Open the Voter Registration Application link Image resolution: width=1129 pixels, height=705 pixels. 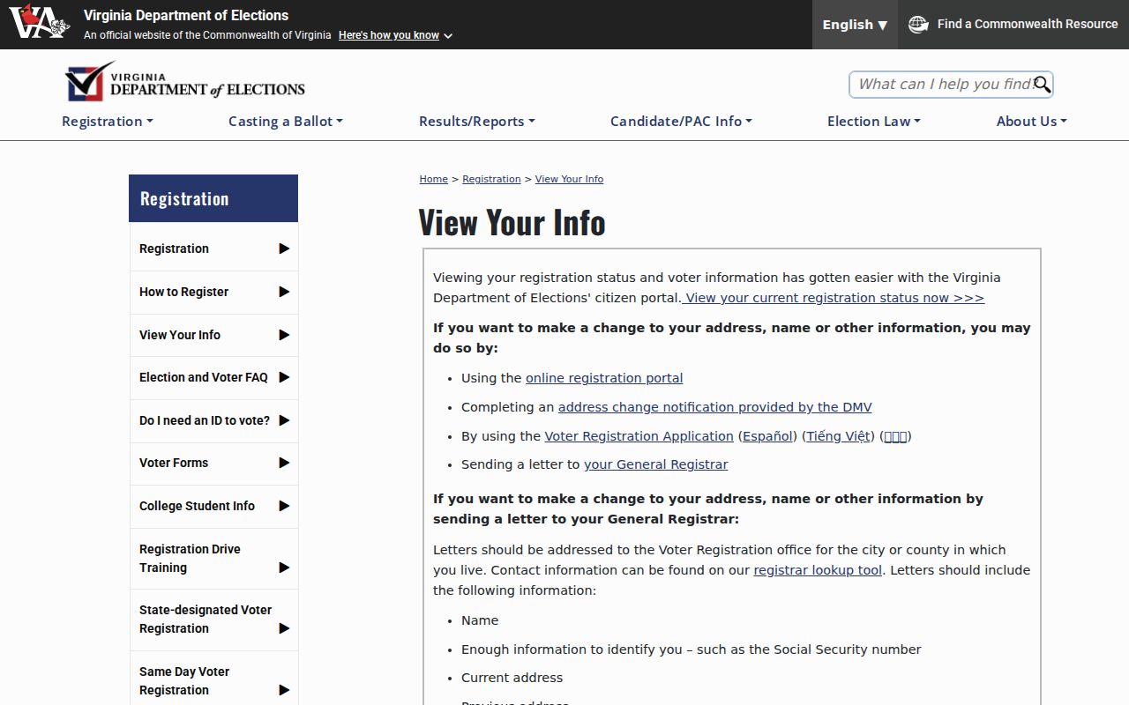coord(639,436)
